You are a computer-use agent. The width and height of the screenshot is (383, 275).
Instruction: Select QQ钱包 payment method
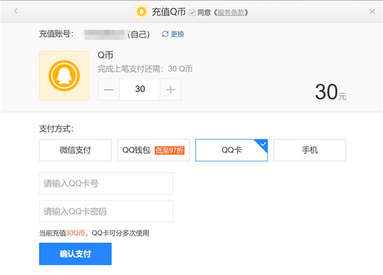[153, 150]
